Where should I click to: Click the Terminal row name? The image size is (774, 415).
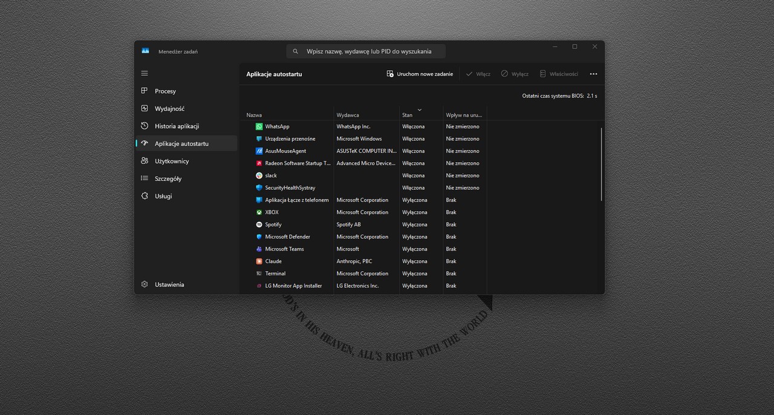tap(275, 273)
